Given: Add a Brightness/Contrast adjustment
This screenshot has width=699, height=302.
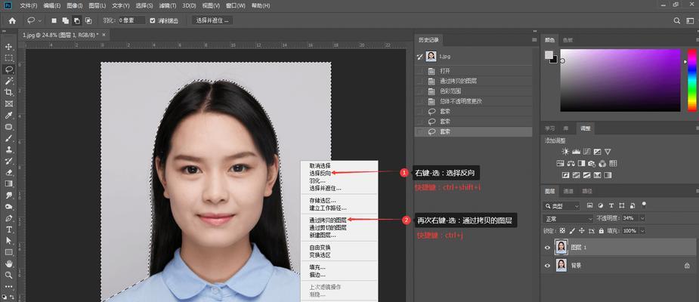Looking at the screenshot, I should click(565, 152).
